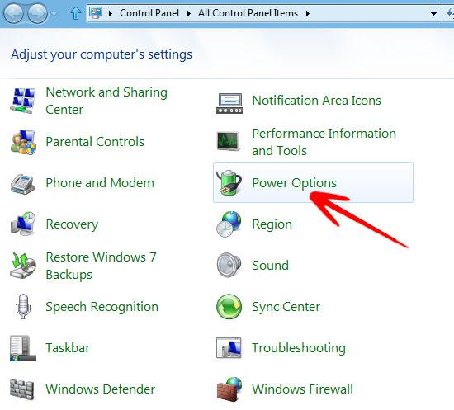The width and height of the screenshot is (454, 410).
Task: Go up one level with the blue arrow
Action: click(x=76, y=13)
